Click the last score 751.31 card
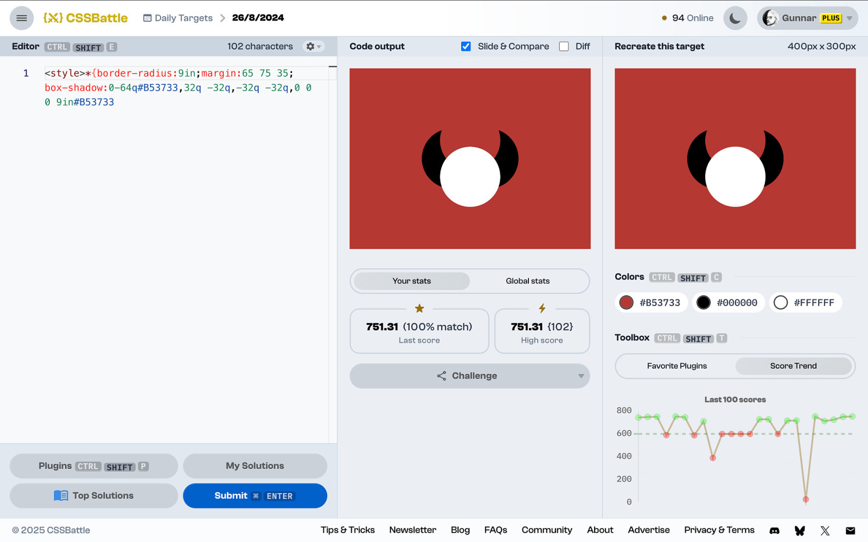This screenshot has height=542, width=868. coord(419,331)
